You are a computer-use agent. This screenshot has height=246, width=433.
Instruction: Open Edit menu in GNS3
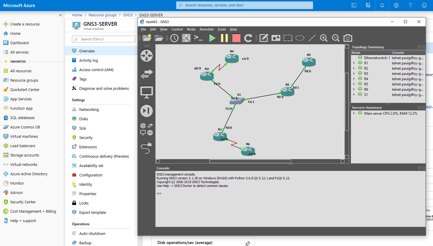click(153, 29)
